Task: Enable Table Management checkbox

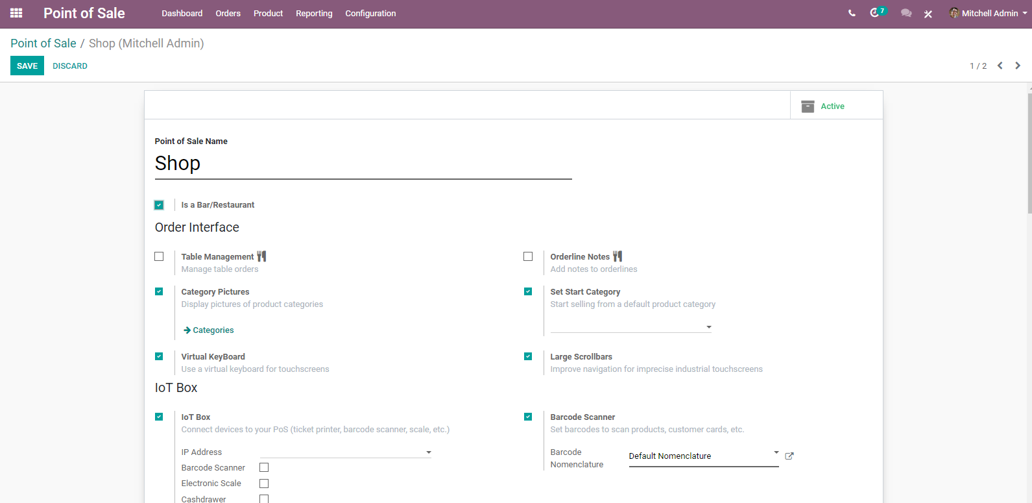Action: [159, 256]
